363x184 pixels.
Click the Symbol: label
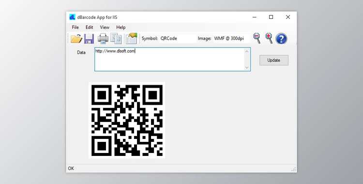pyautogui.click(x=150, y=38)
